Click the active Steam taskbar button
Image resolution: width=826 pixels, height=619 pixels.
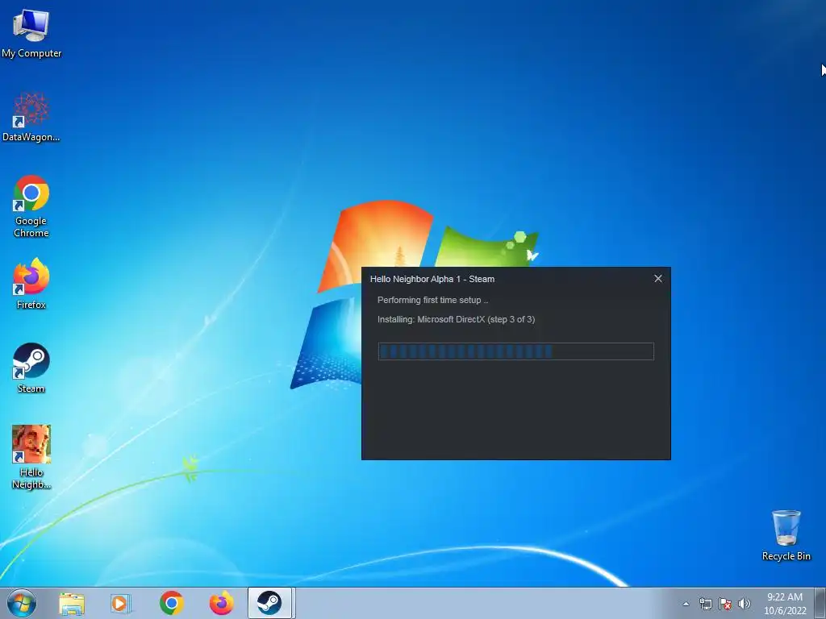click(269, 603)
